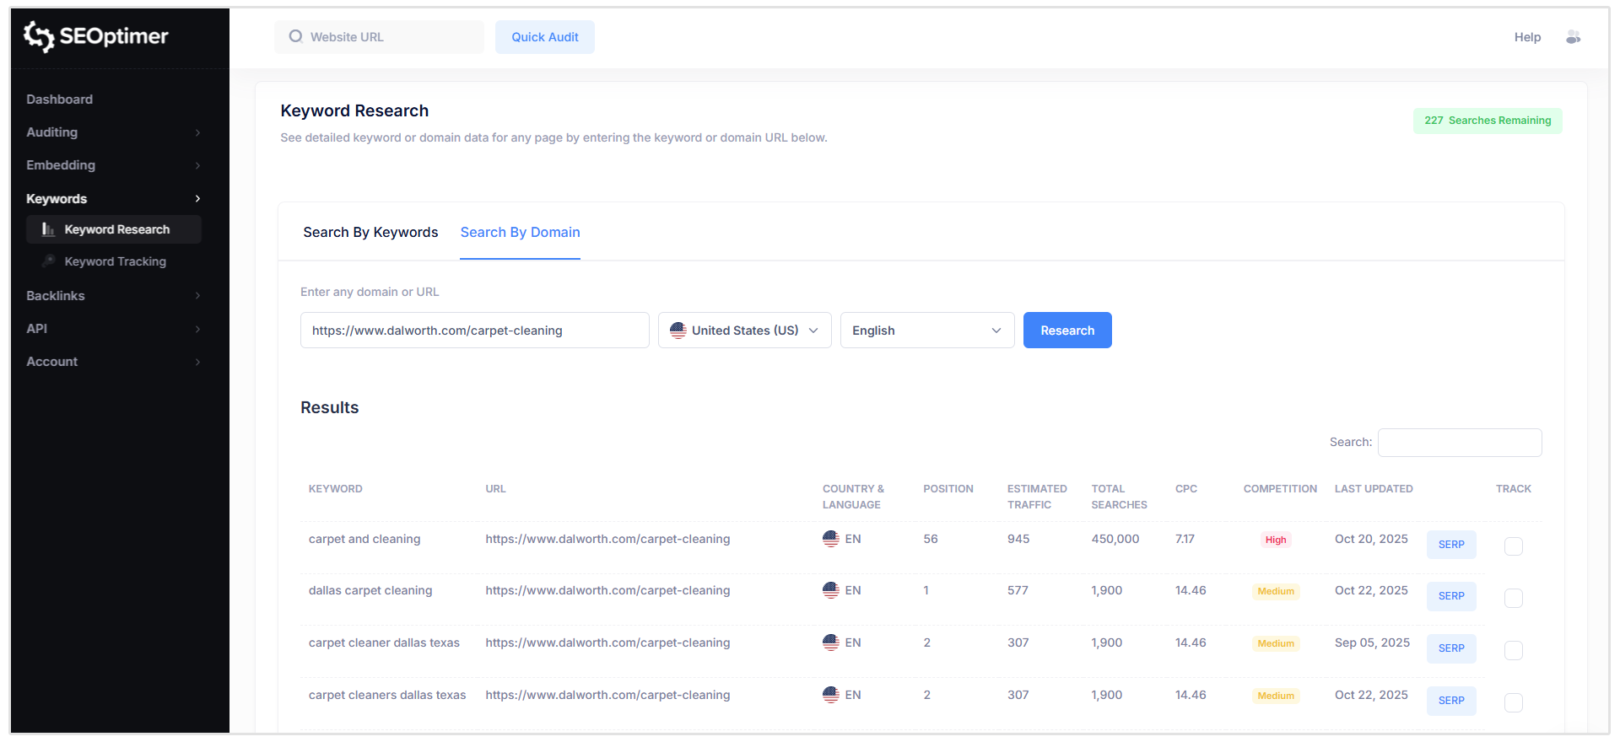Screen dimensions: 1620x742
Task: Click the High competition badge
Action: pos(1275,540)
